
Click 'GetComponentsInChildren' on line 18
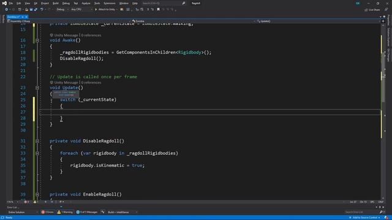coord(146,53)
